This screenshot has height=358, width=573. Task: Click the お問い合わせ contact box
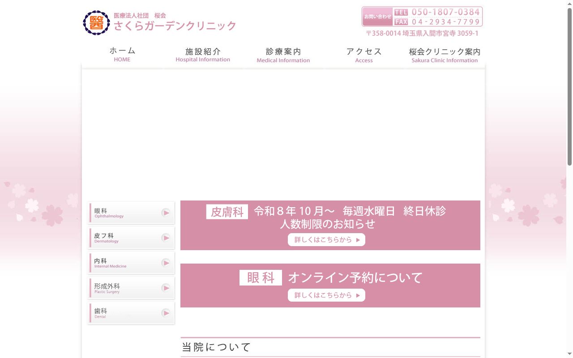click(377, 17)
